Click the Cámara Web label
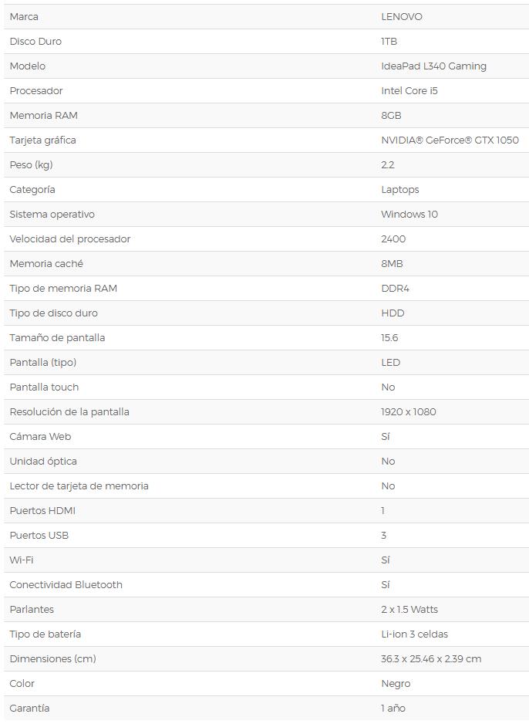The height and width of the screenshot is (724, 529). point(40,436)
